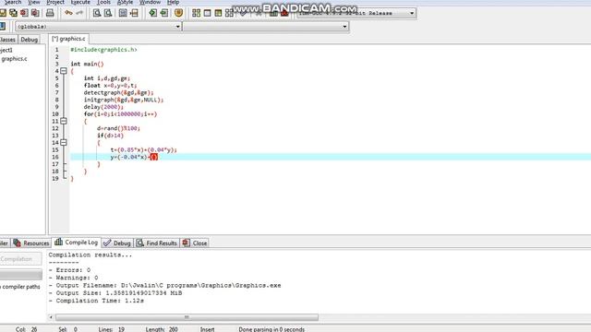Select the graphics.c editor tab
Viewport: 591px width, 332px height.
click(68, 39)
